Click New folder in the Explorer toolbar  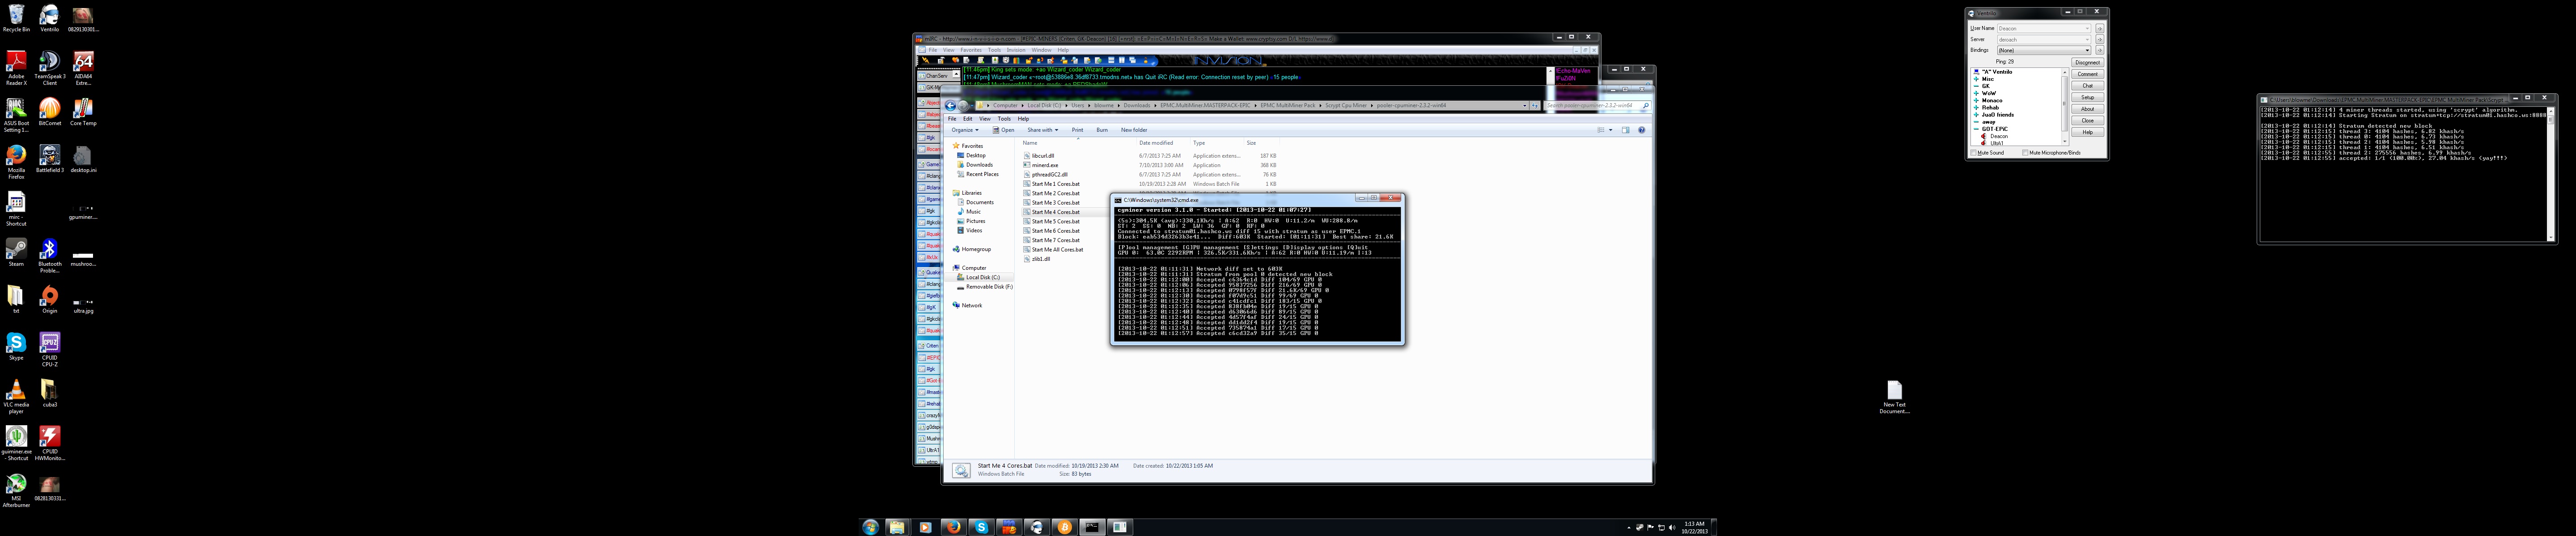pyautogui.click(x=1134, y=130)
